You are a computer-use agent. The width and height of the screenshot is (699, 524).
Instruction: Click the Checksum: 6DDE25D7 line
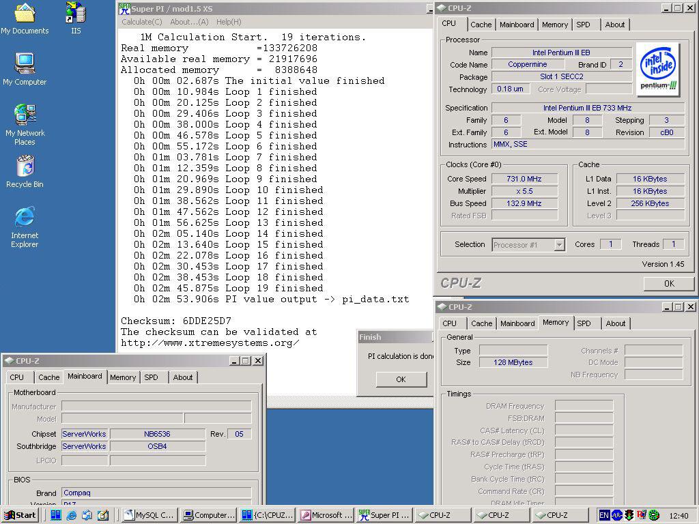coord(176,321)
